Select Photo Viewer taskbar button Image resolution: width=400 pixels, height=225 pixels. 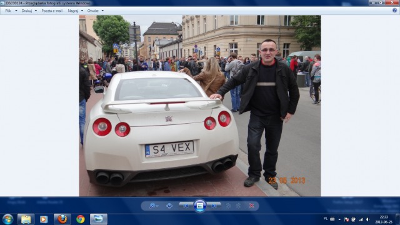[x=99, y=219]
